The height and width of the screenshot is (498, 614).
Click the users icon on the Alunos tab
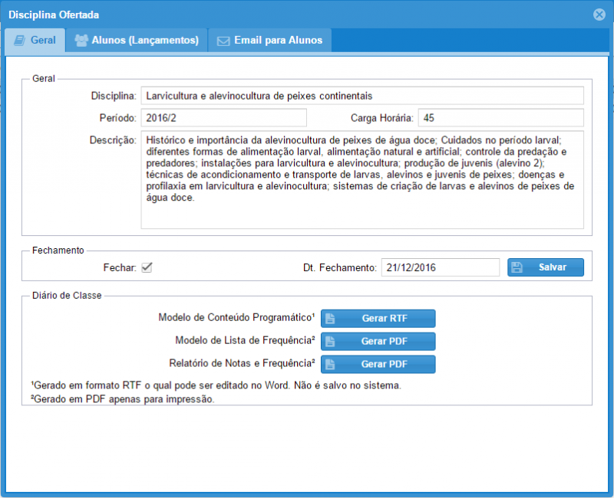81,41
